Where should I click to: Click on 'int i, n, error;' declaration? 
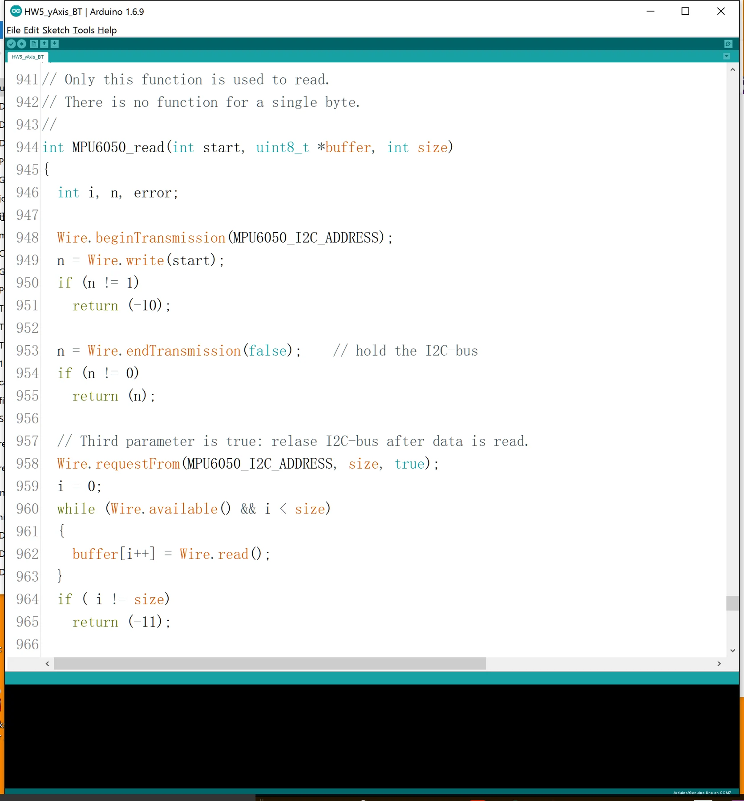[118, 193]
